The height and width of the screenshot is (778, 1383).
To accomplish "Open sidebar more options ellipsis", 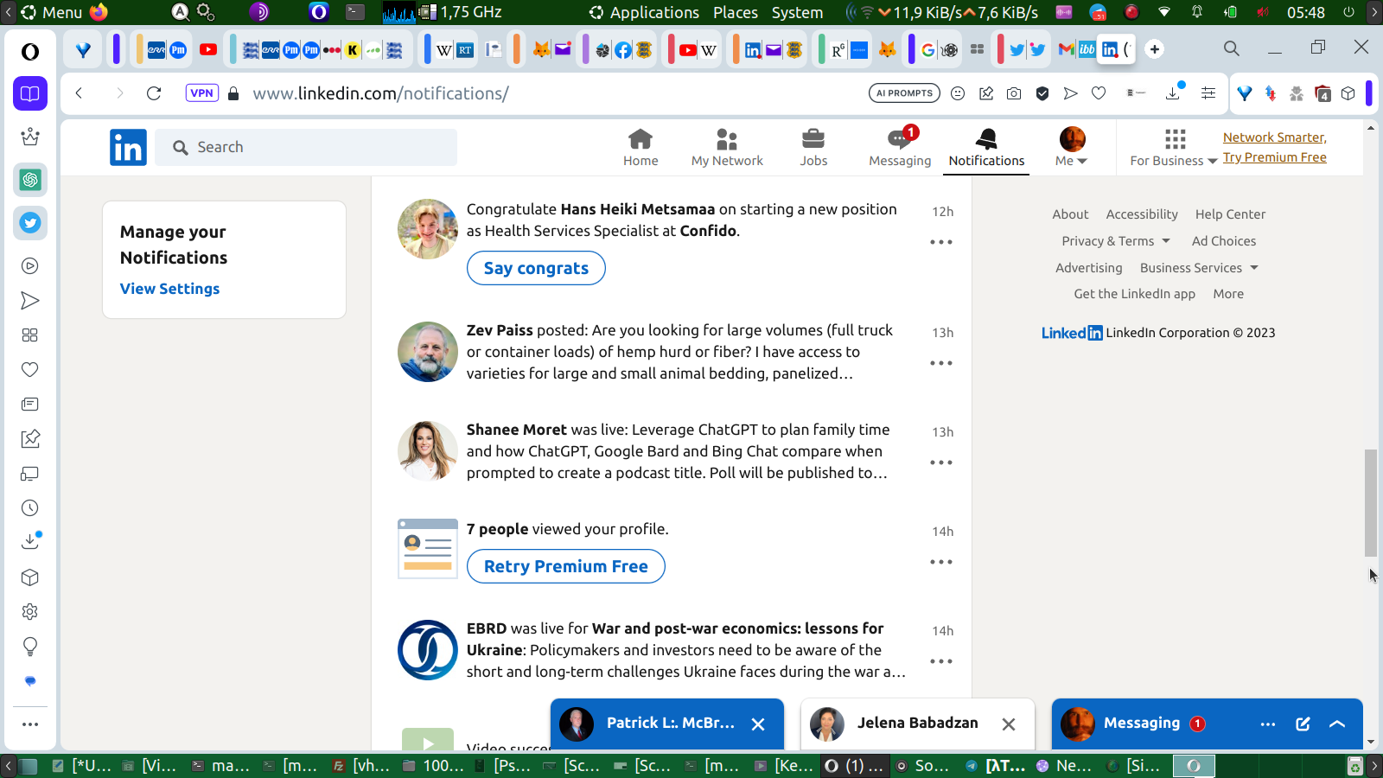I will tap(30, 724).
